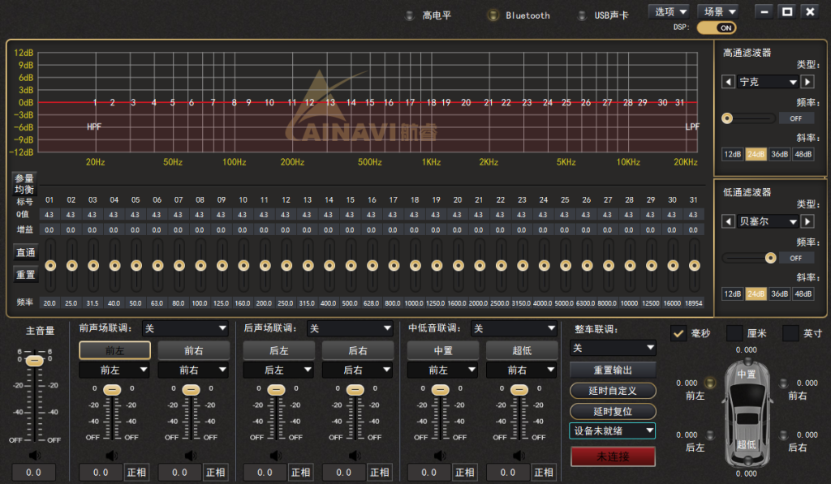Select rear-right speaker icon on car diagram
Viewport: 831px width, 484px height.
click(x=783, y=435)
